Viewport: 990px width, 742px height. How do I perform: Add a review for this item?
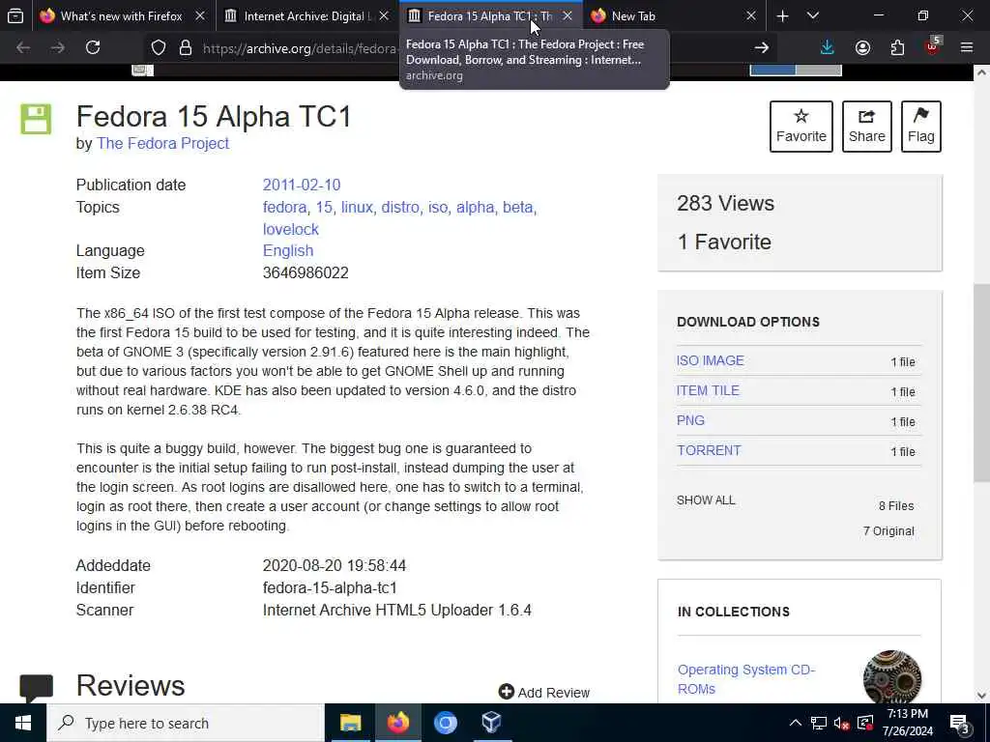point(544,692)
